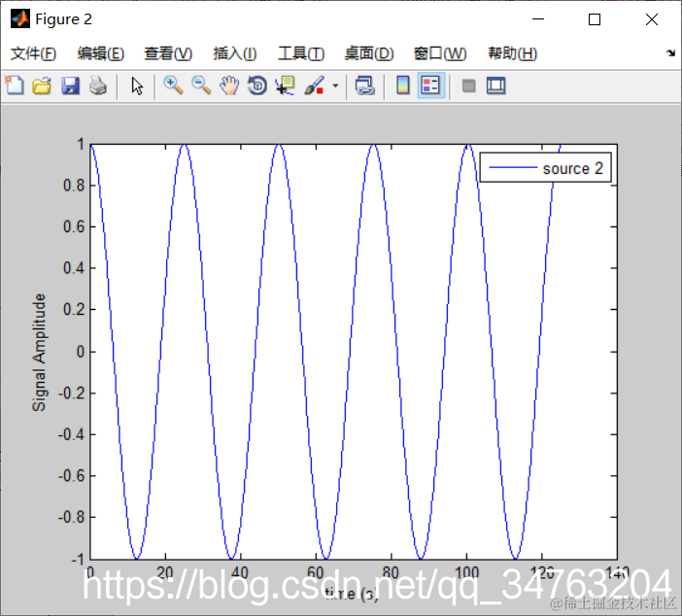682x616 pixels.
Task: Enable the Rotate 3D tool
Action: [257, 86]
